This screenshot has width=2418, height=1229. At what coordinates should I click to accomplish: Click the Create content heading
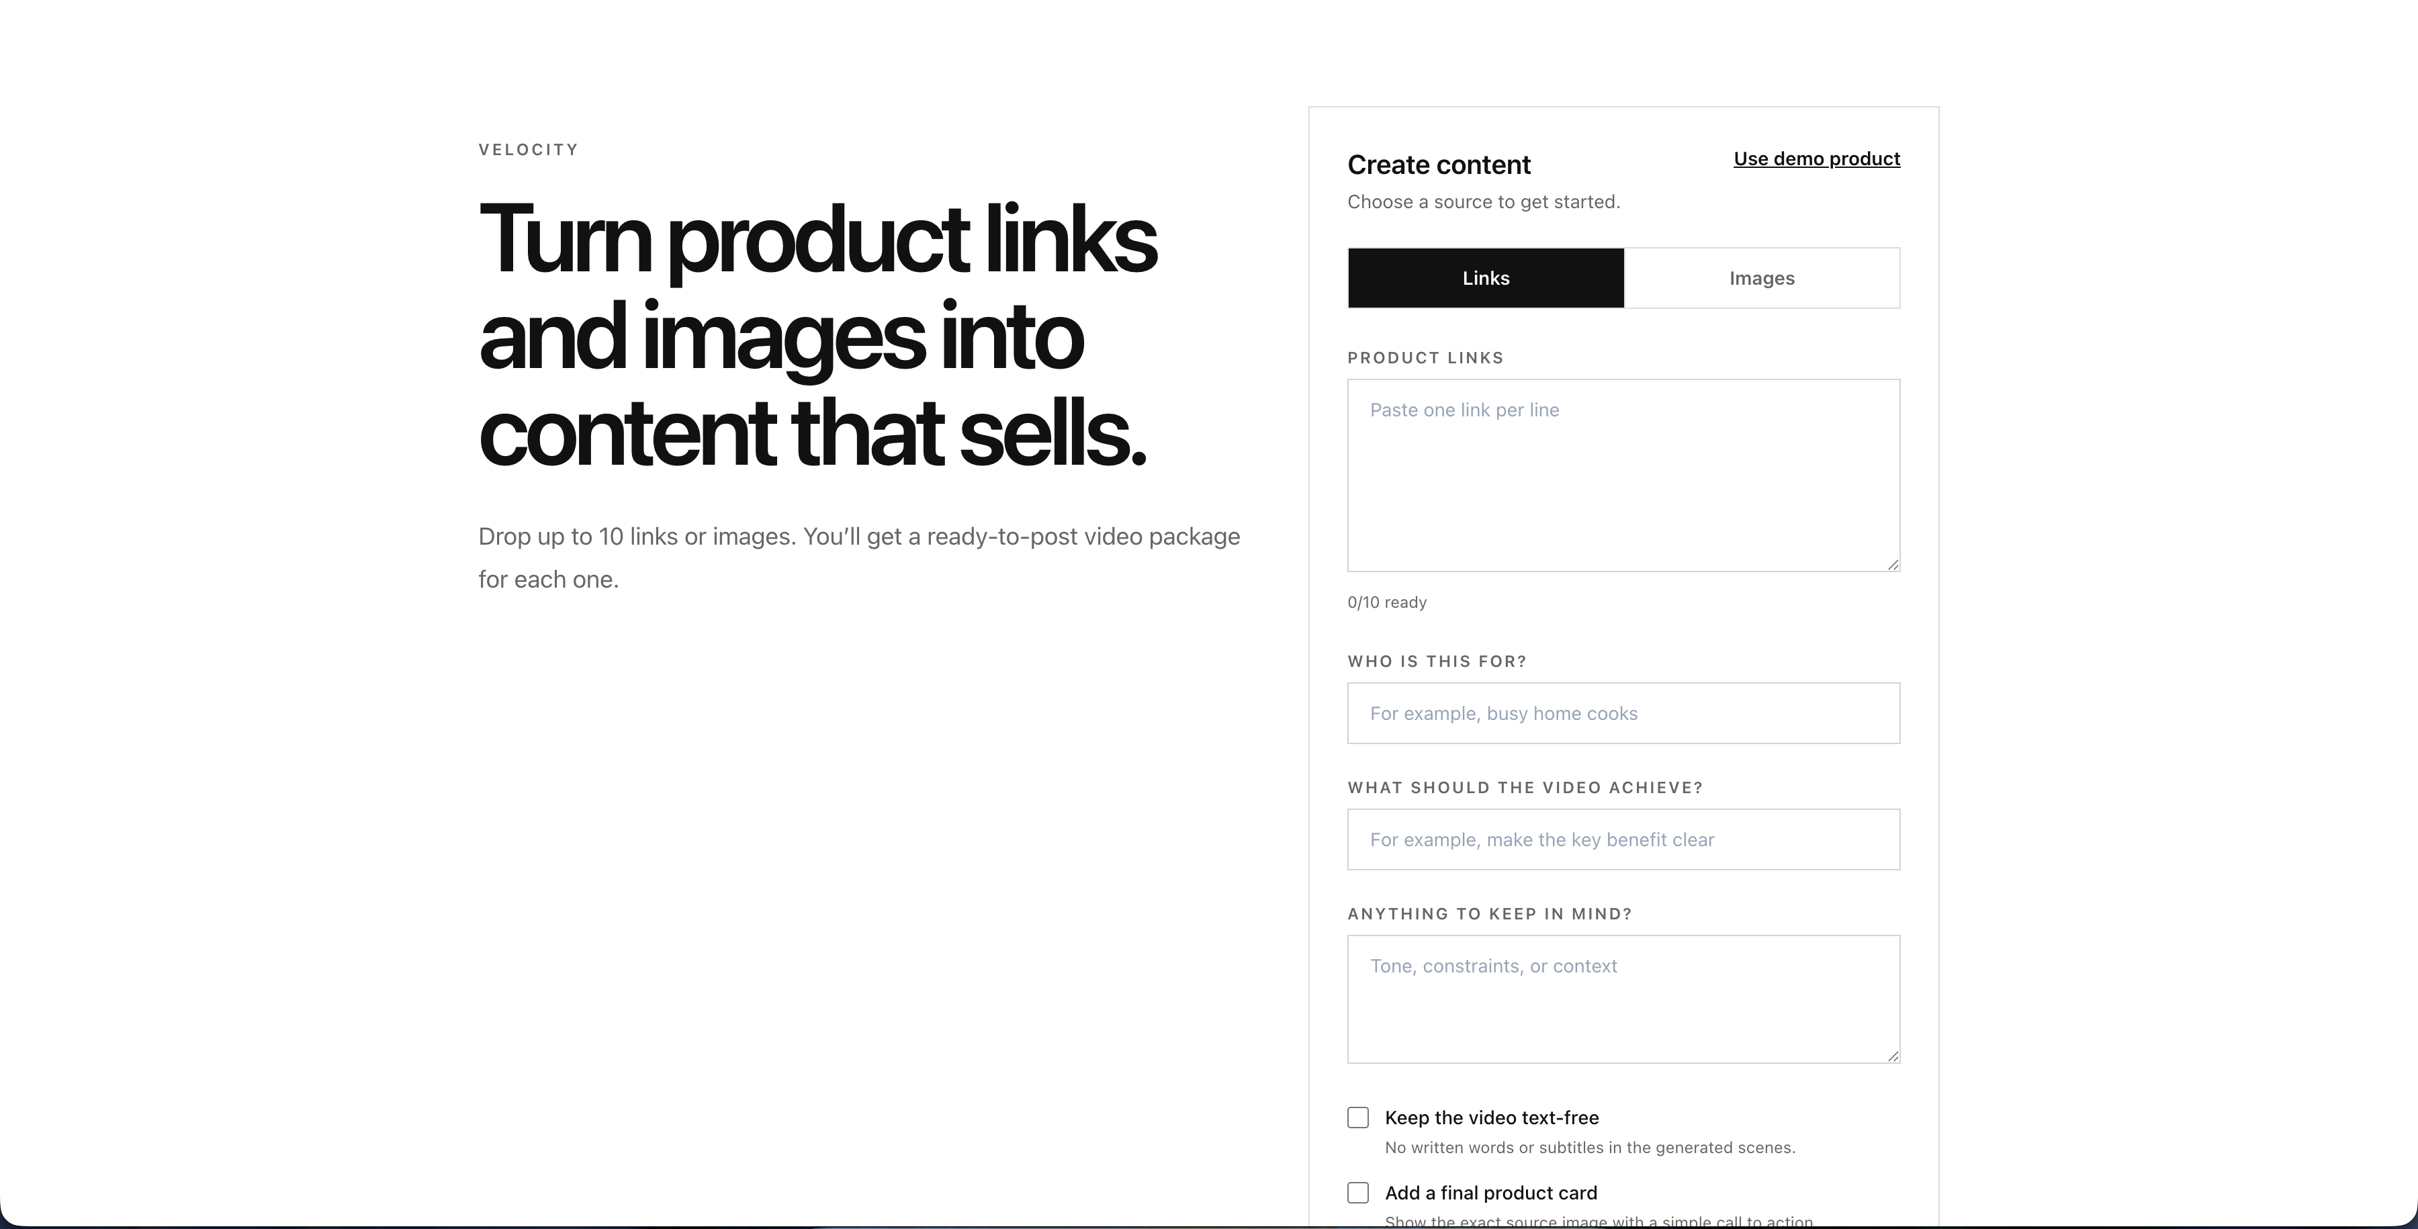click(x=1439, y=165)
